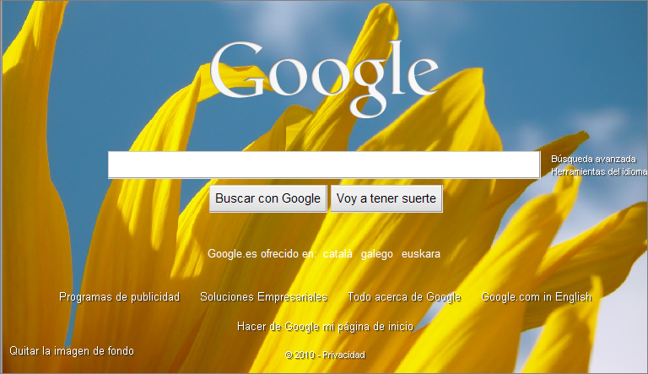Viewport: 648px width, 374px height.
Task: Open Todo acerca de Google link
Action: click(x=404, y=297)
